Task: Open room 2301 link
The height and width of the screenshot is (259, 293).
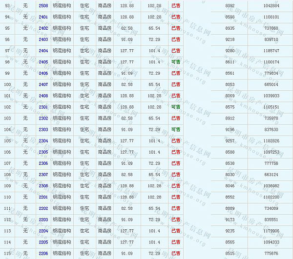Action: click(x=43, y=107)
